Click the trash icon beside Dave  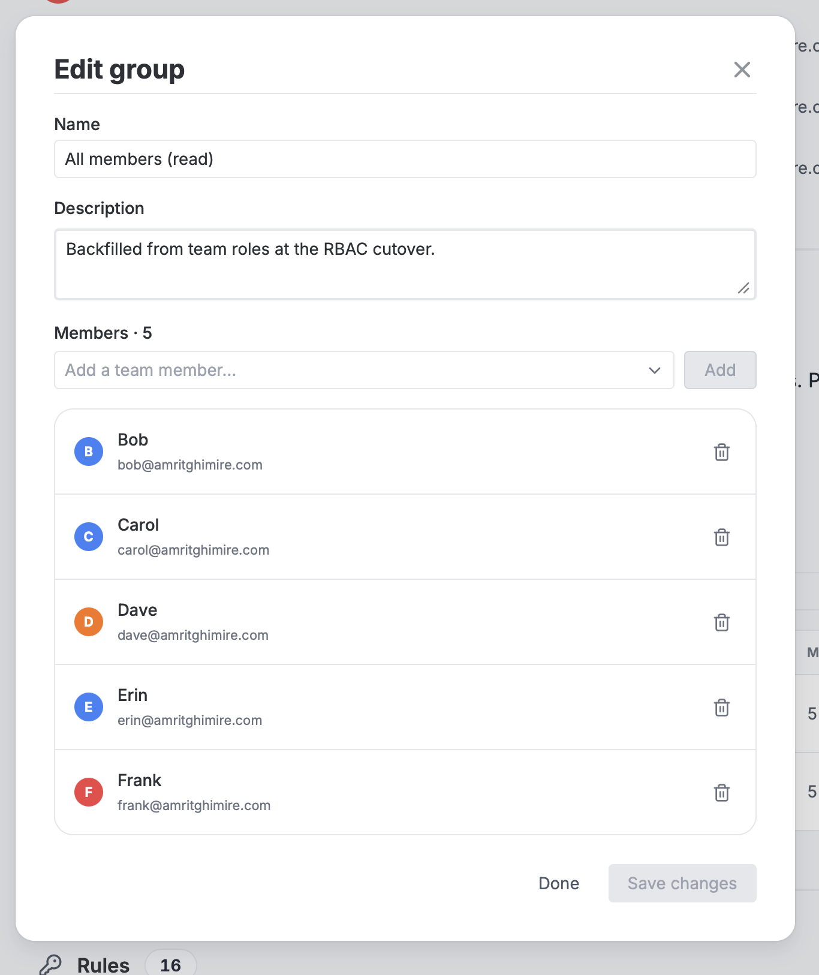tap(722, 622)
